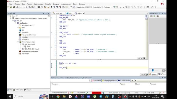The width and height of the screenshot is (177, 99).
Task: Click the New project toolbar icon
Action: 8,7
